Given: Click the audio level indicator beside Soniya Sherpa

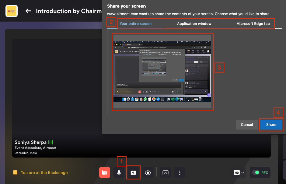Looking at the screenshot, I should (x=51, y=142).
